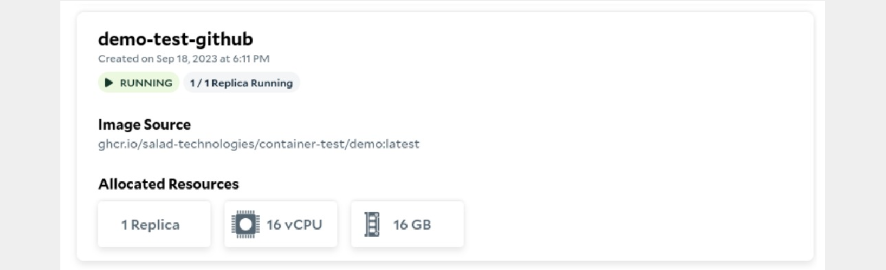Select the 1 Replica resource card
Screen dimensions: 886x270
[x=154, y=224]
